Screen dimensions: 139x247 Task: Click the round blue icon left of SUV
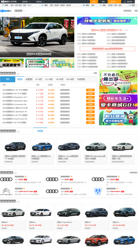pos(3,5)
